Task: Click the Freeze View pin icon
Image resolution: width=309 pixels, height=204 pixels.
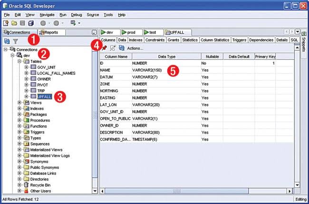Action: click(x=105, y=48)
